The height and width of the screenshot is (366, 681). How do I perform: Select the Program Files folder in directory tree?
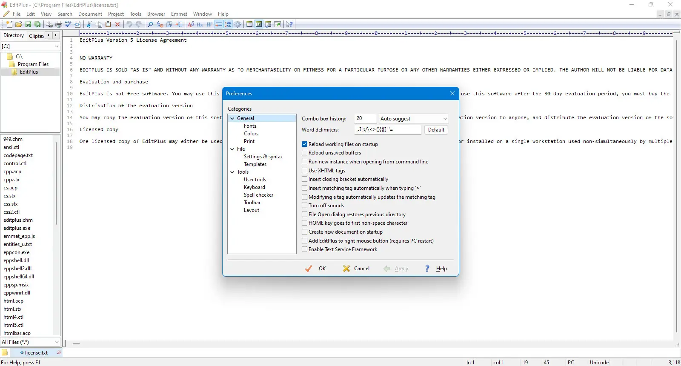click(33, 64)
